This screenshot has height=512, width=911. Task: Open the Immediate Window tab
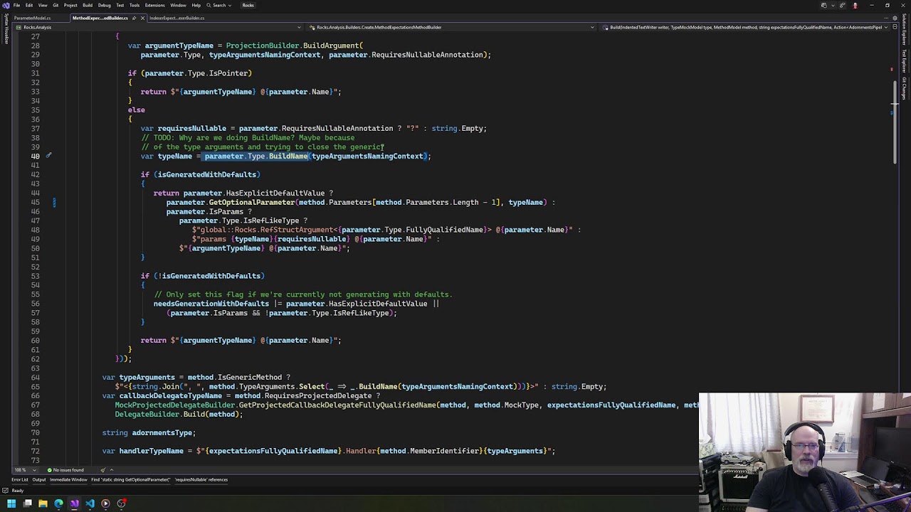pos(69,479)
